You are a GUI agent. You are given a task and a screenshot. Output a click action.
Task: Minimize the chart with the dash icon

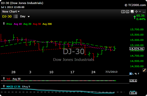click(144, 12)
